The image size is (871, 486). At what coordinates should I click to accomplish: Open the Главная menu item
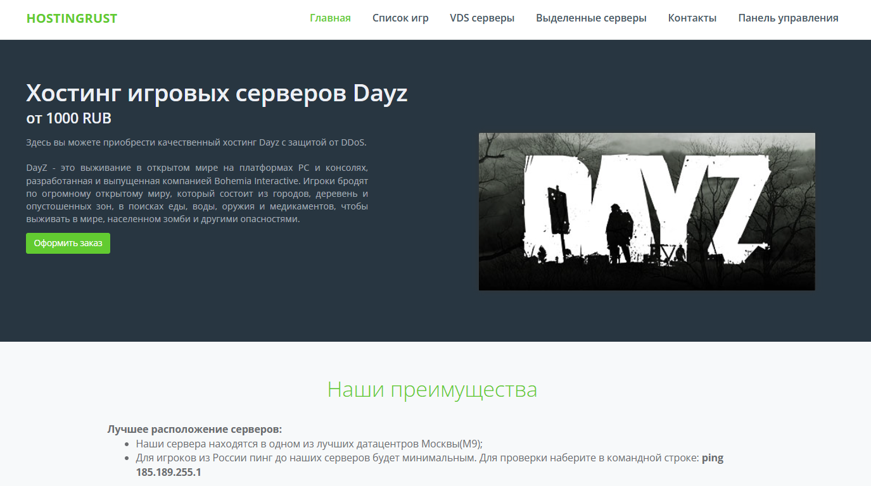pos(330,18)
